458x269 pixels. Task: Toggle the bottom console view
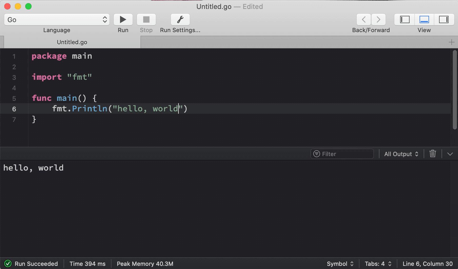424,19
